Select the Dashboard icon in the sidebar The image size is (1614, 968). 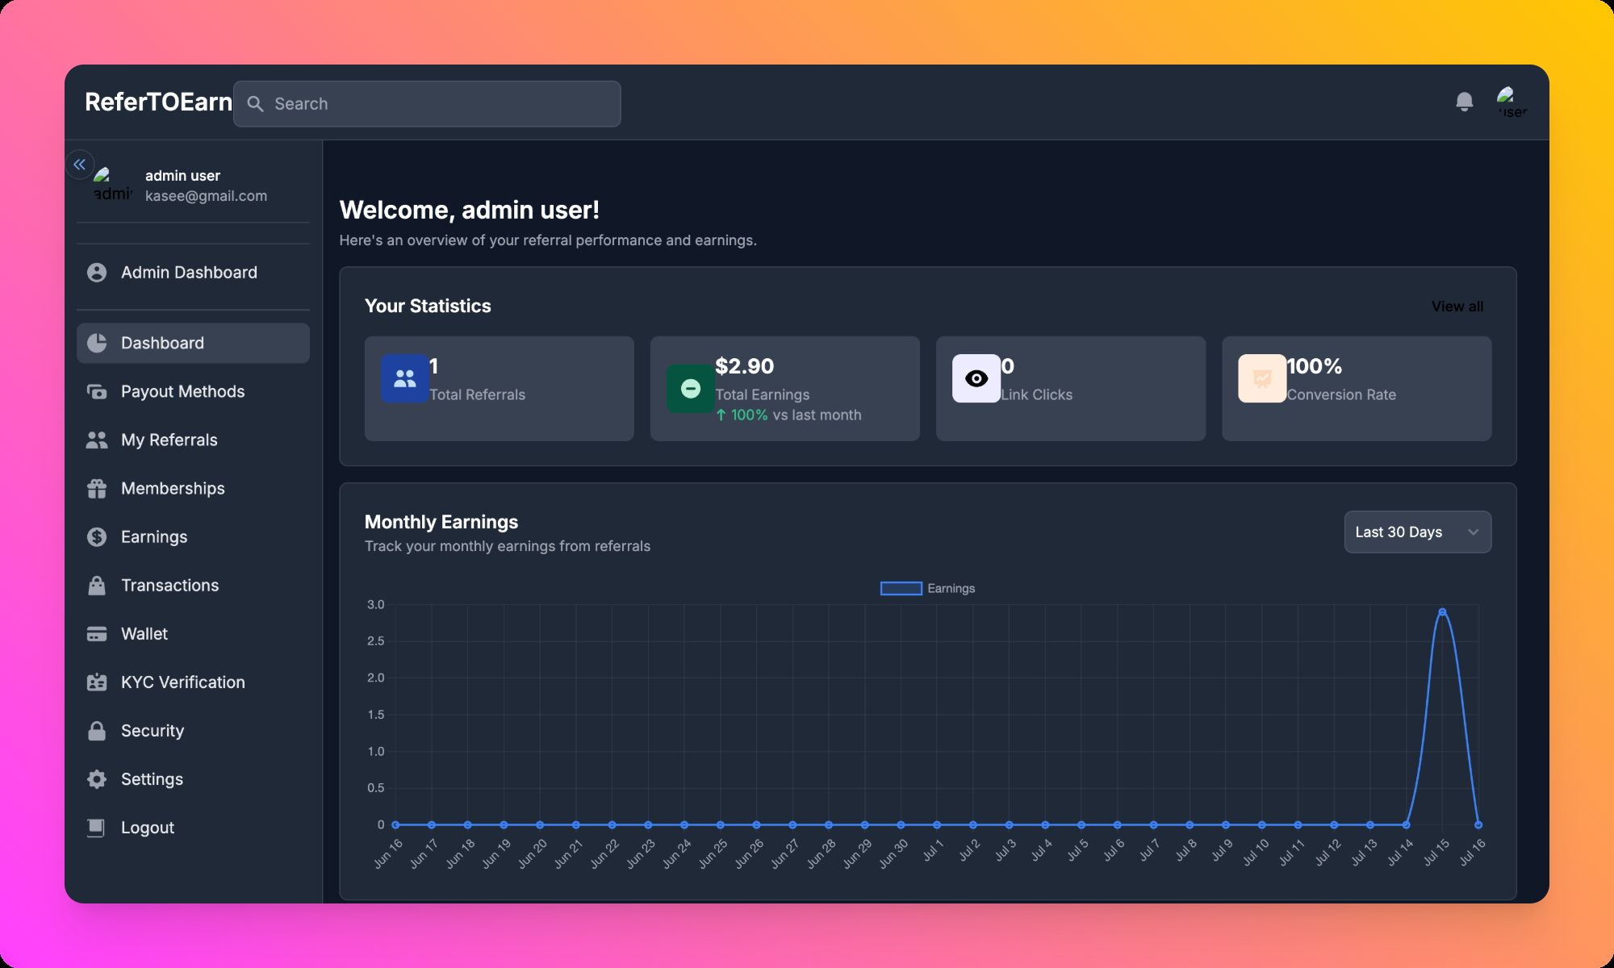[97, 342]
